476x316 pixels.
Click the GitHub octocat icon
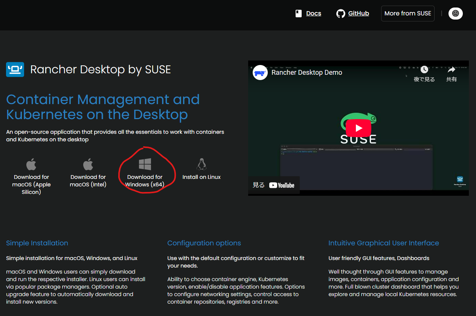click(x=340, y=14)
